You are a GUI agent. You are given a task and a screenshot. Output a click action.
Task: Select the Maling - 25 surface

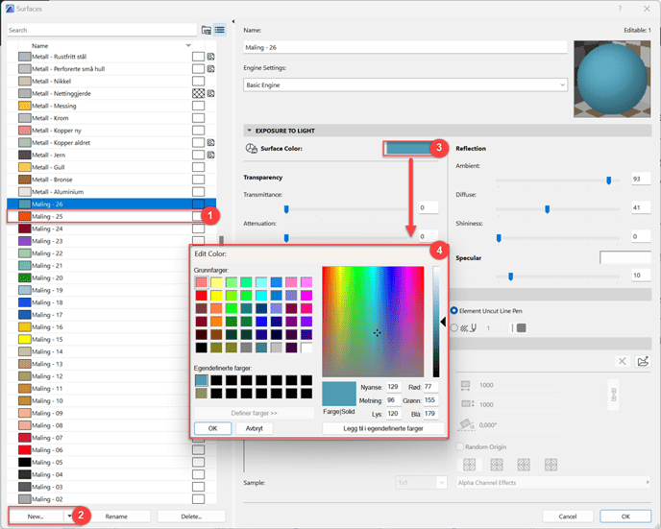click(111, 216)
